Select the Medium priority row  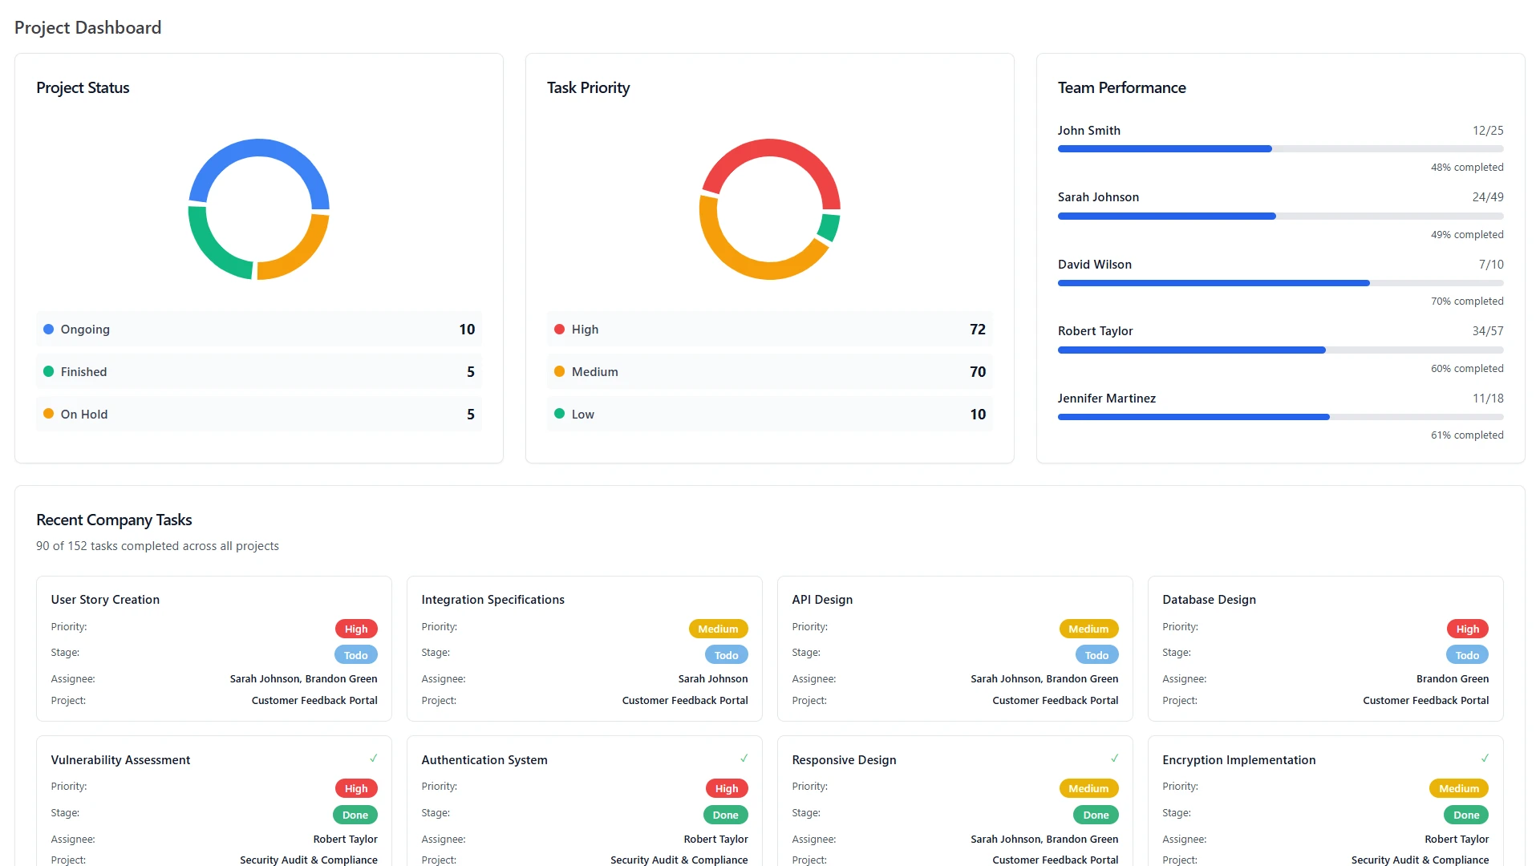(770, 371)
